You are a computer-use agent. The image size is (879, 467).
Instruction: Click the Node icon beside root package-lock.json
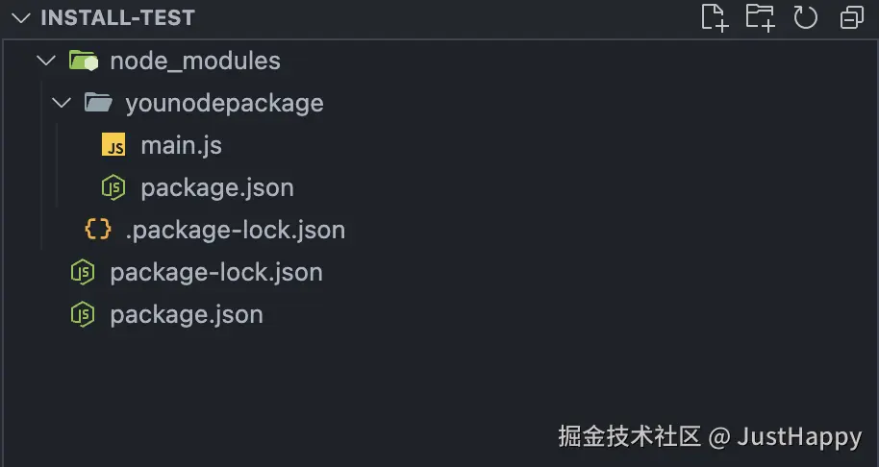point(84,272)
